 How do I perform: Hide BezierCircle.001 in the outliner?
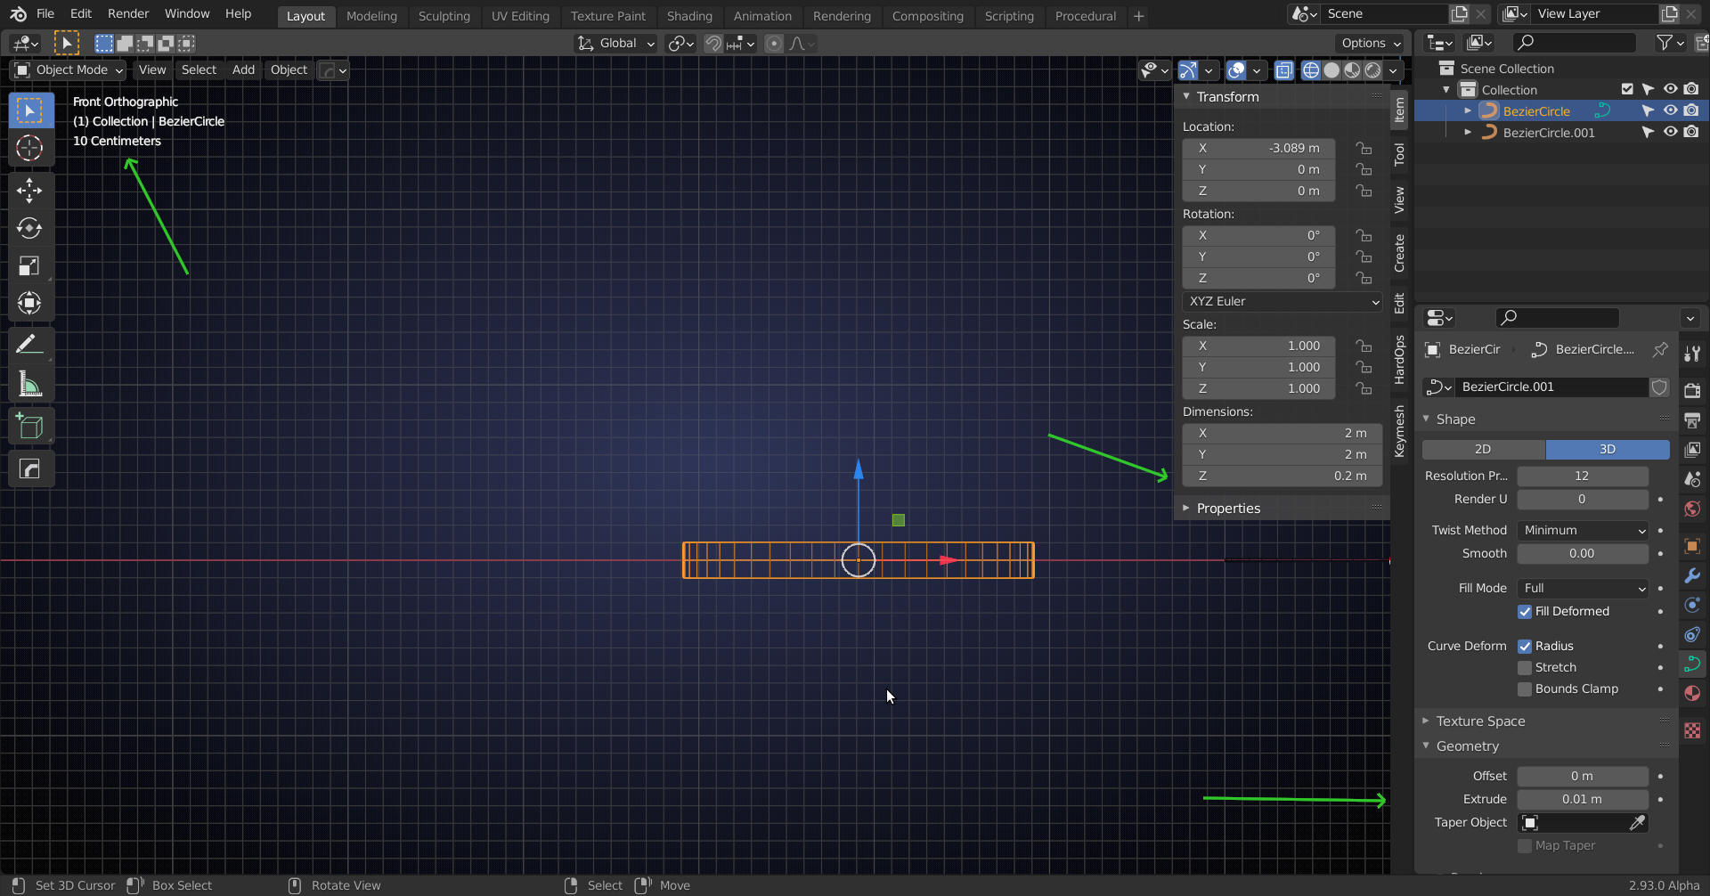1671,132
